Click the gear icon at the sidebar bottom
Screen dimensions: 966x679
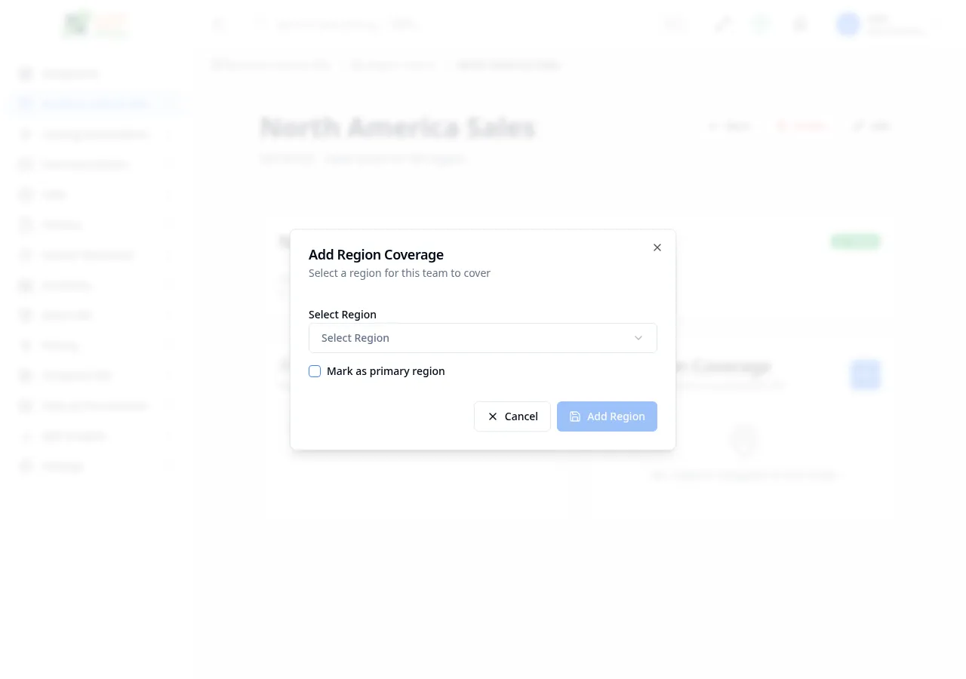point(26,465)
